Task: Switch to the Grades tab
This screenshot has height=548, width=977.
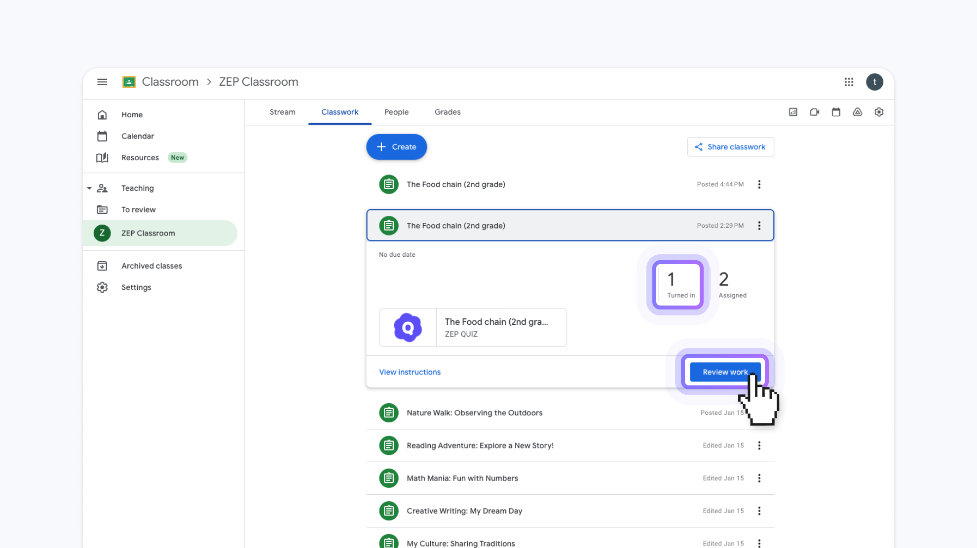Action: point(447,112)
